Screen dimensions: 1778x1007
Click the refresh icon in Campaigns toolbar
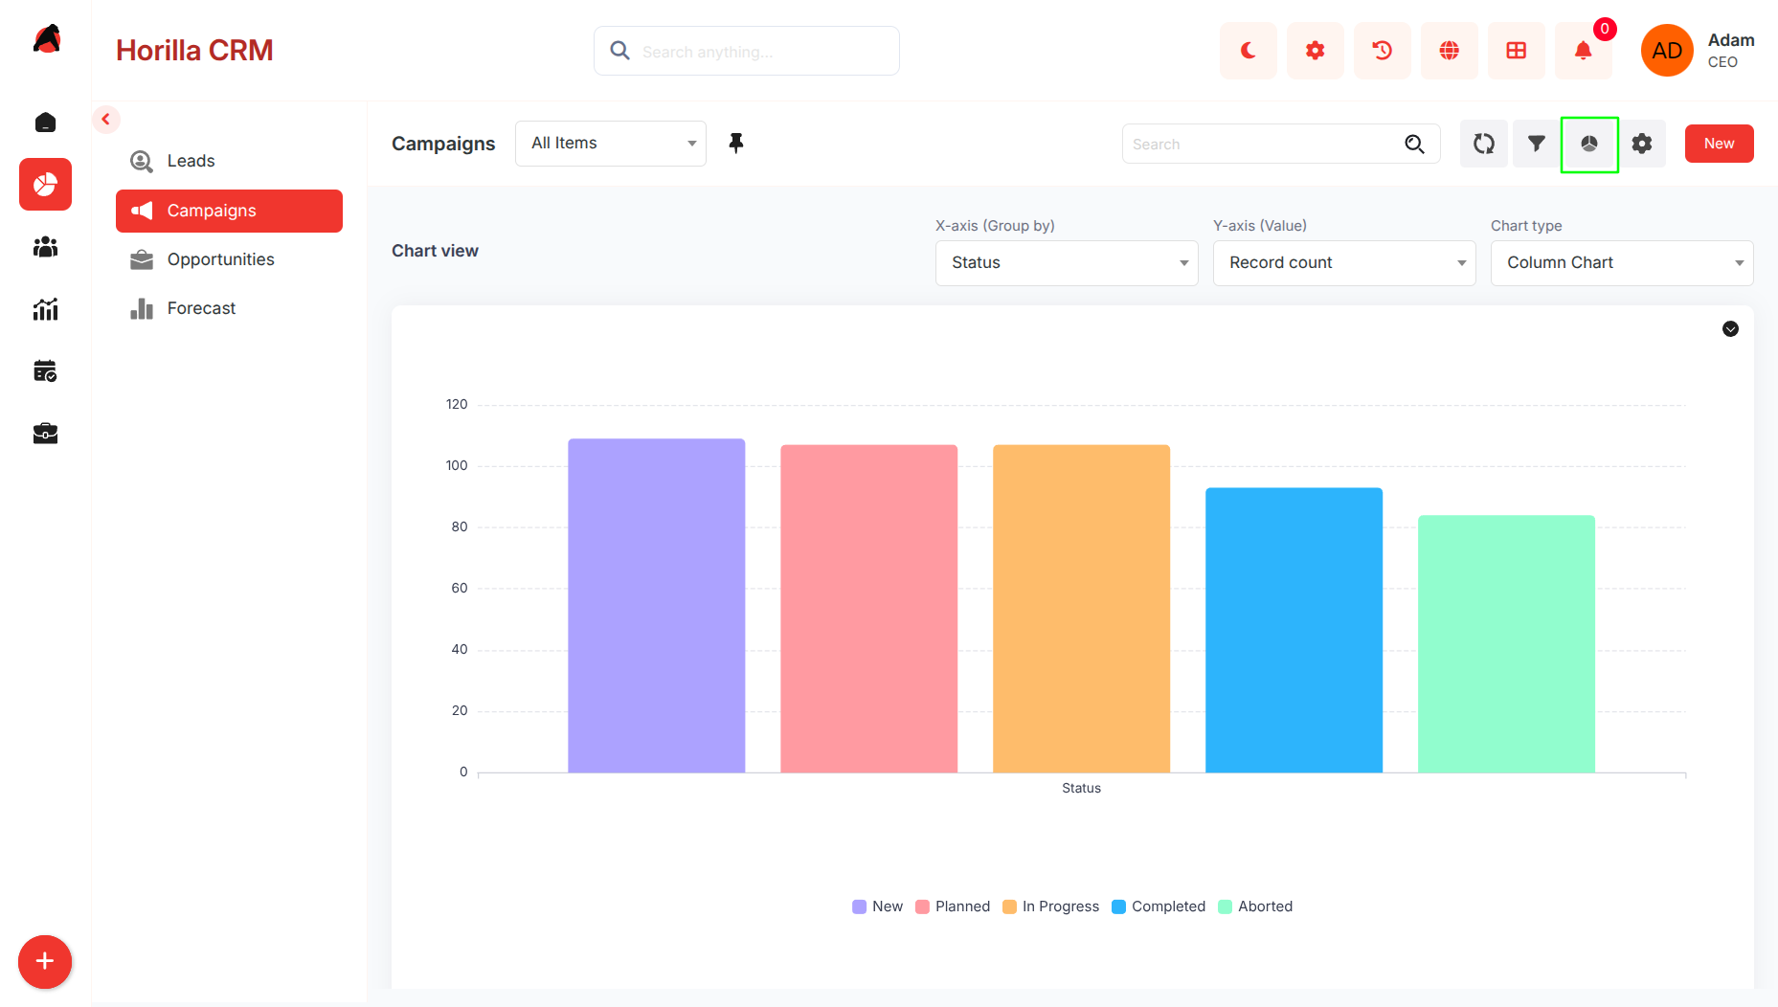(x=1483, y=144)
